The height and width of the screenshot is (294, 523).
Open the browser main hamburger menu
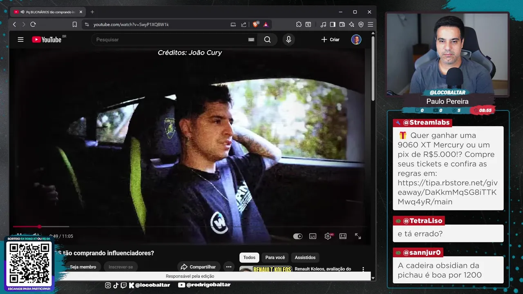point(370,24)
